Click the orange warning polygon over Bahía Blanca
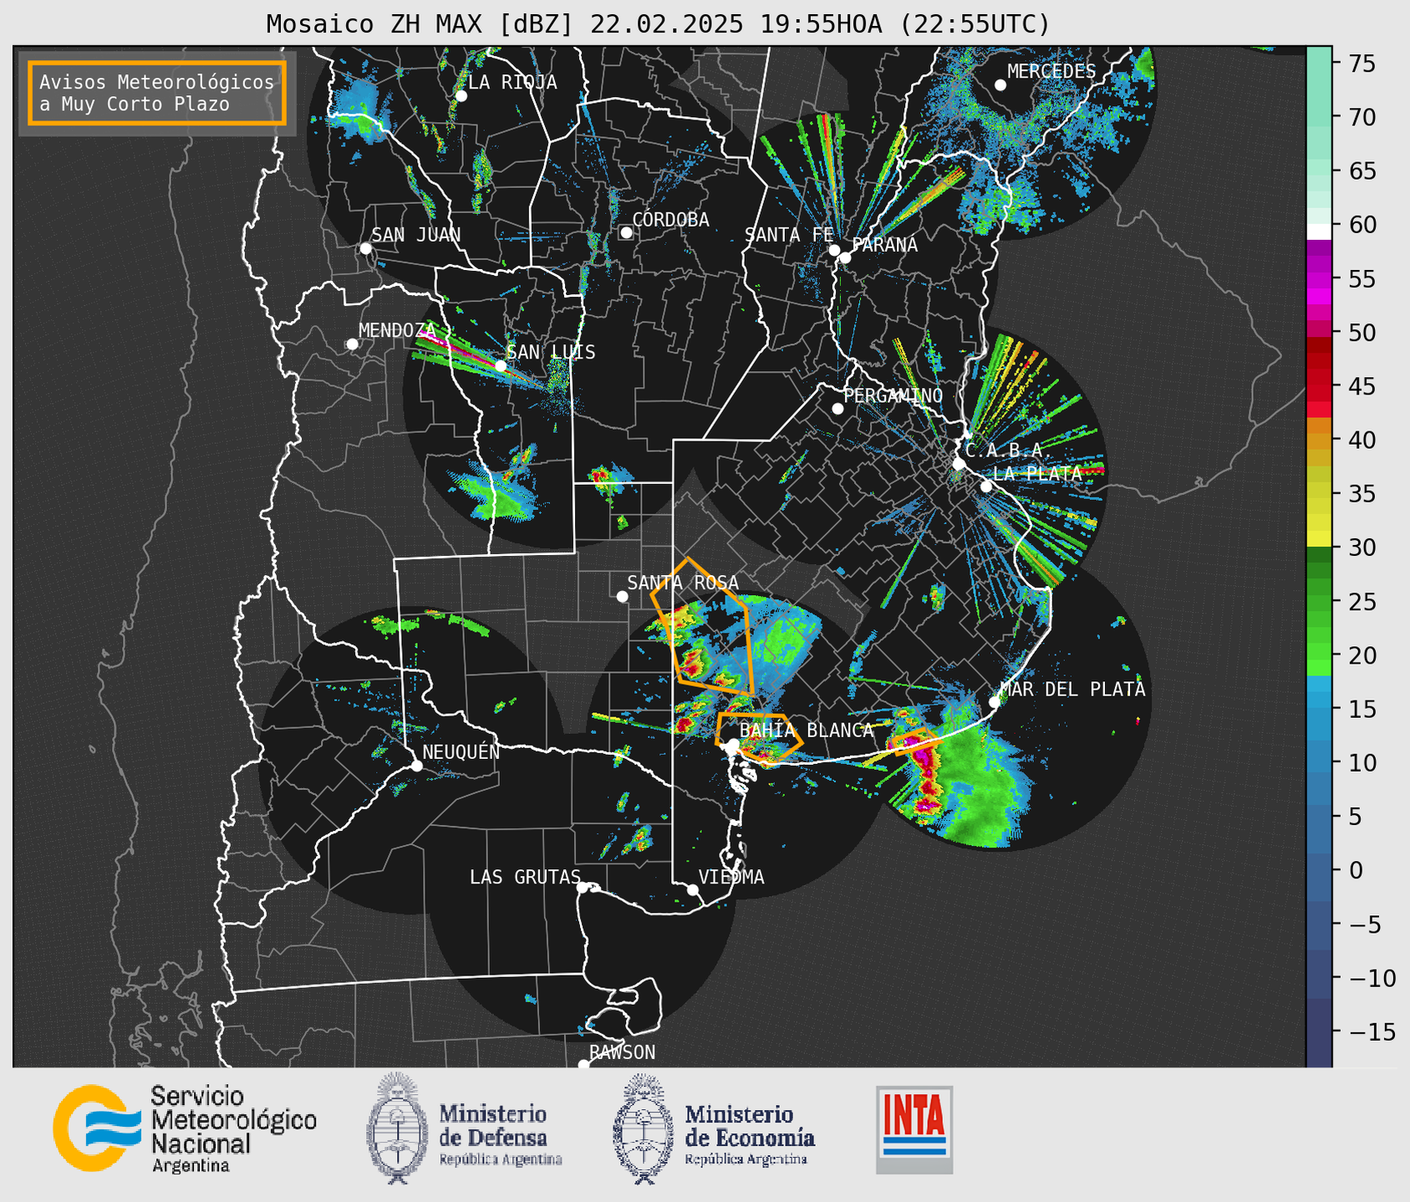This screenshot has height=1202, width=1410. (758, 736)
